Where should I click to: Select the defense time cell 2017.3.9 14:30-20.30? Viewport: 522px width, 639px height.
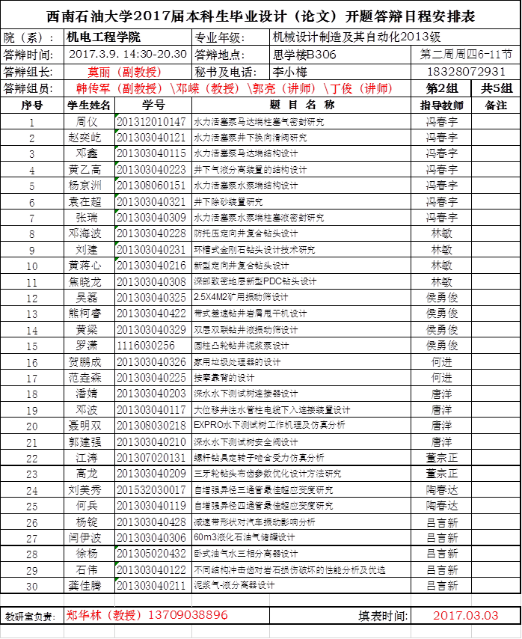127,55
